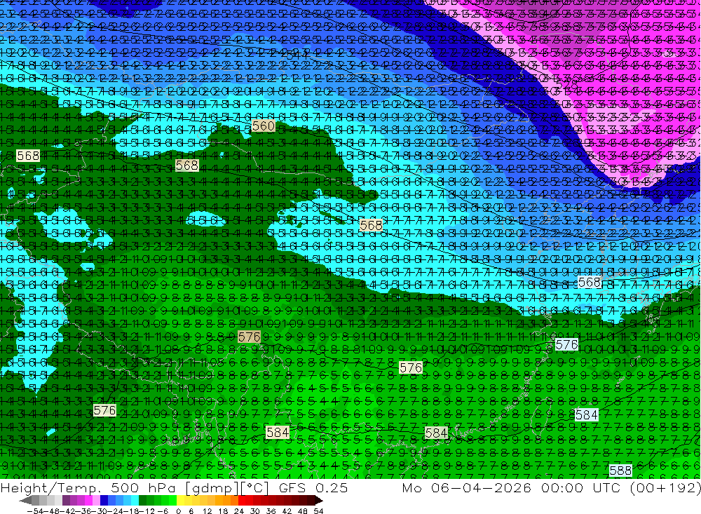Image resolution: width=701 pixels, height=514 pixels.
Task: Click the dark blue legend swatch above -30
Action: 104,501
